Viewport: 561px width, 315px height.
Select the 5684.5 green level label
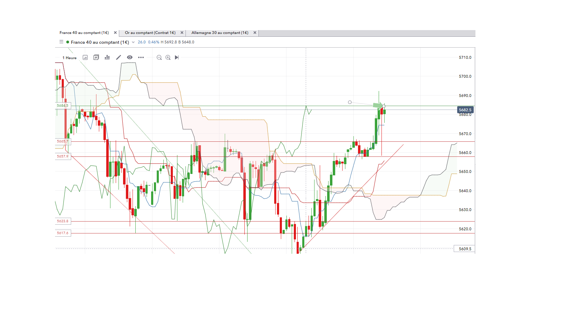pyautogui.click(x=63, y=106)
